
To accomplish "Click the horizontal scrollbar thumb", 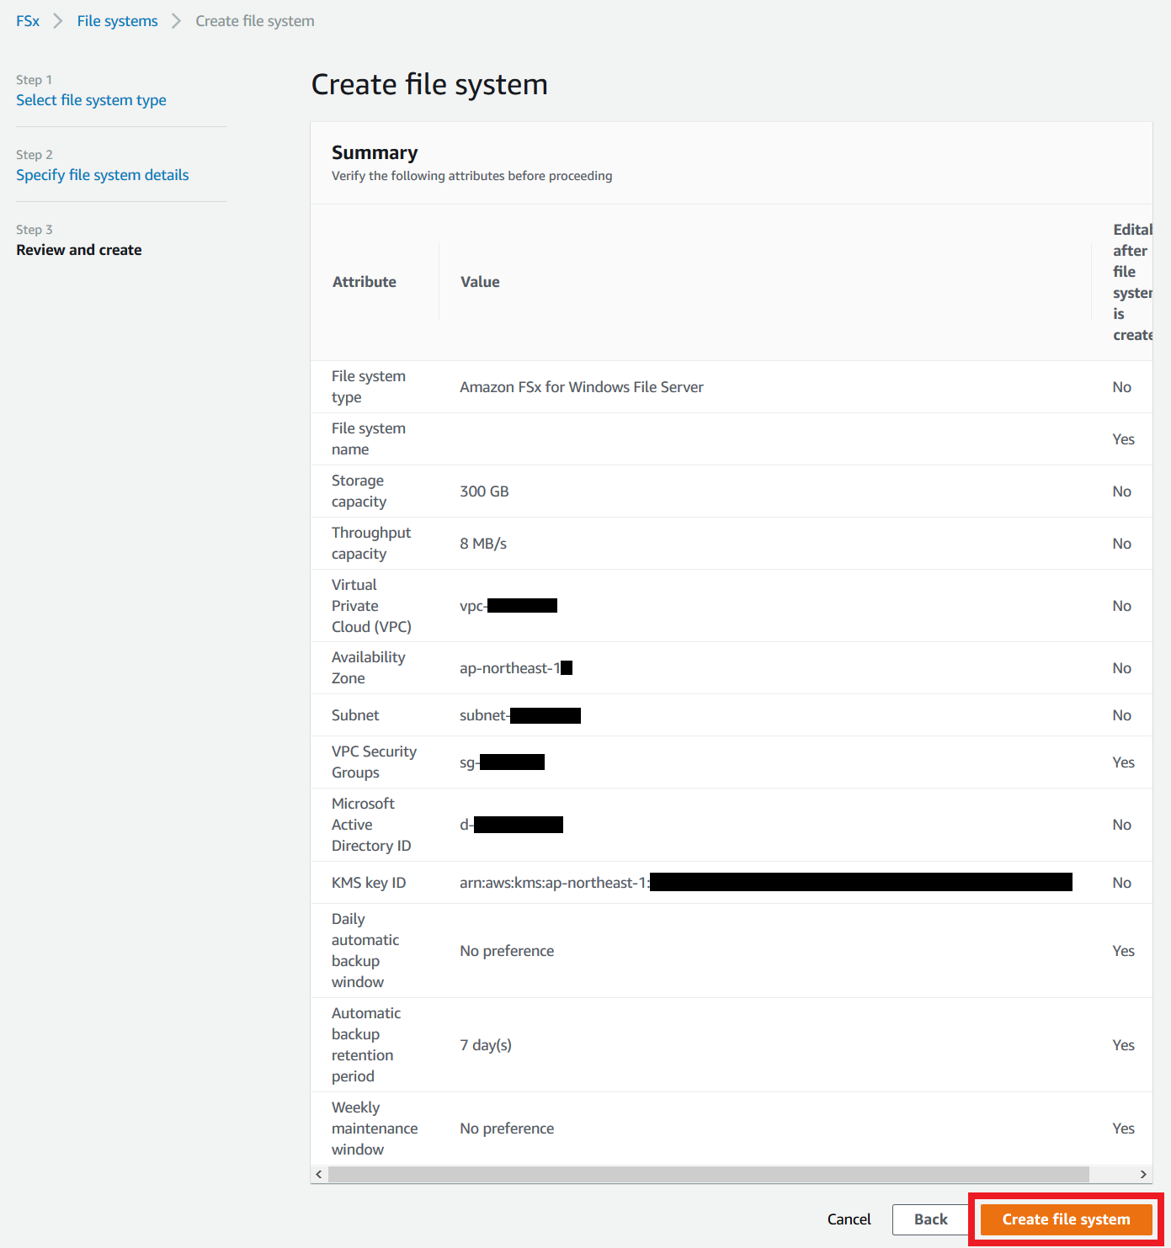I will coord(708,1174).
